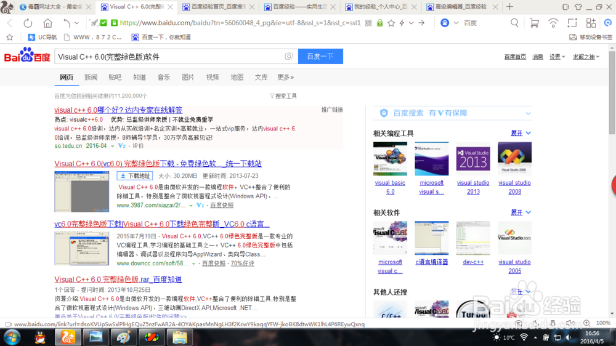Open the 70%好评 rating link
The image size is (616, 346).
click(x=242, y=264)
